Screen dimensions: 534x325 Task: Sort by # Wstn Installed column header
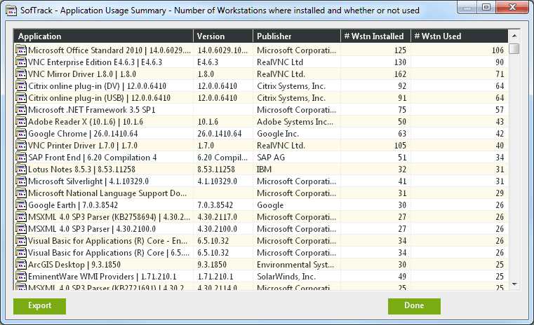click(x=375, y=36)
